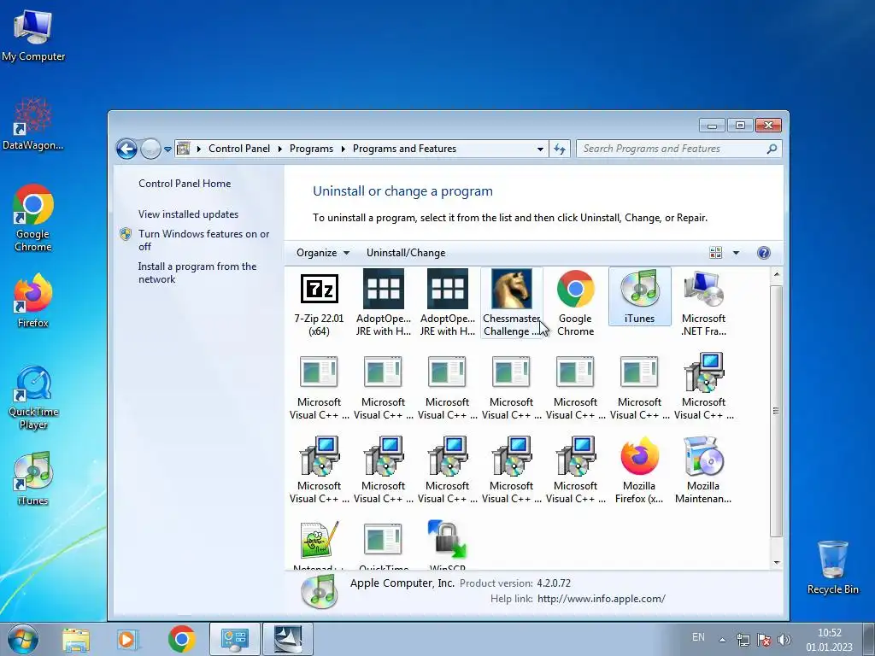Click scrollbar up arrow in program list

(776, 274)
